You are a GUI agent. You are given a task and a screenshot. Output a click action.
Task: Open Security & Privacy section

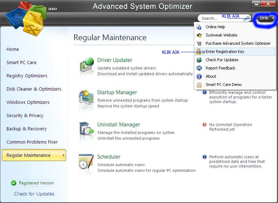click(25, 116)
